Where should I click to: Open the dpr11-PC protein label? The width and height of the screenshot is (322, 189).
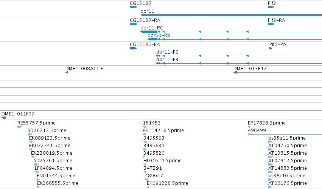[x=167, y=52]
